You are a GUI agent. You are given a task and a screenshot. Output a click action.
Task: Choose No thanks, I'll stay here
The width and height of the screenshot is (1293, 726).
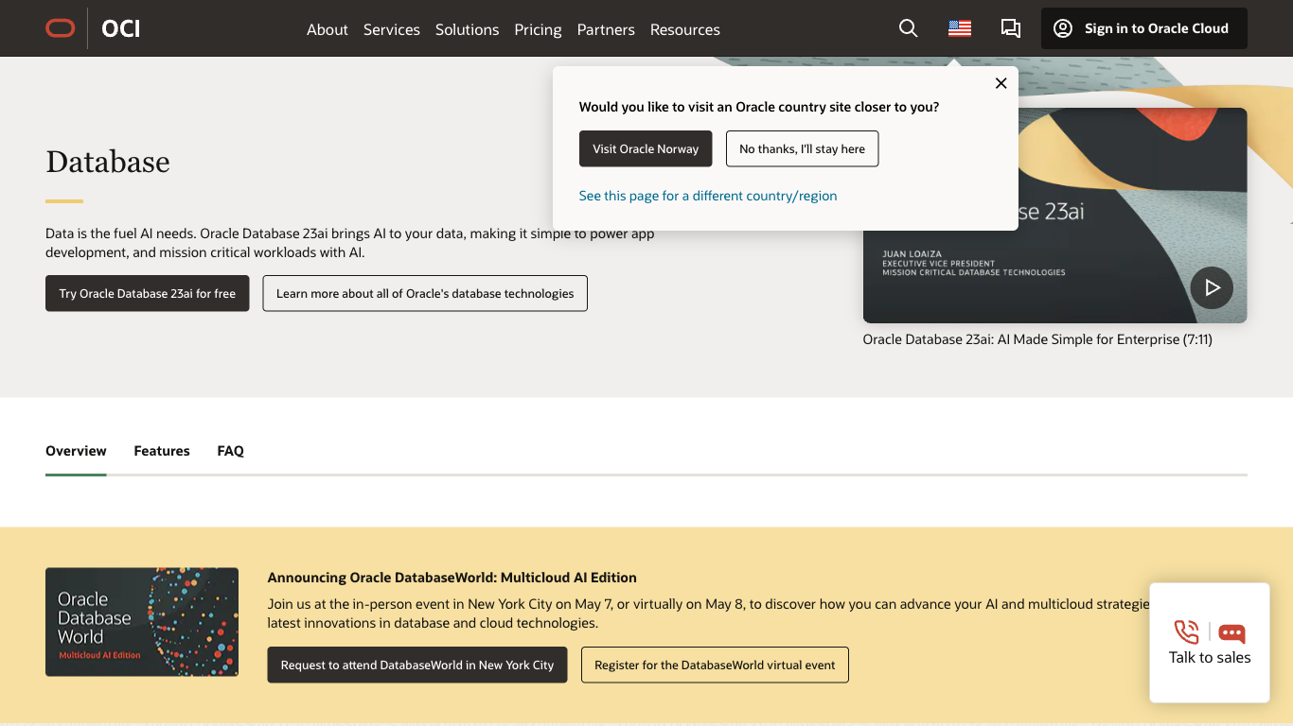tap(803, 148)
